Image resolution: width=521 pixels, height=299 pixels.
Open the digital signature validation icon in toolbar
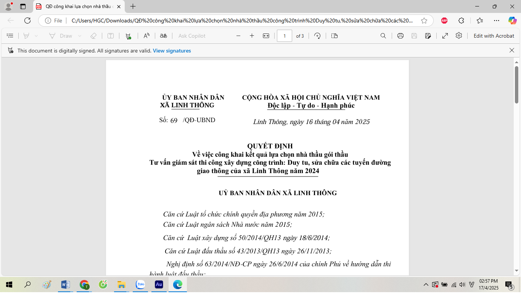tap(128, 36)
